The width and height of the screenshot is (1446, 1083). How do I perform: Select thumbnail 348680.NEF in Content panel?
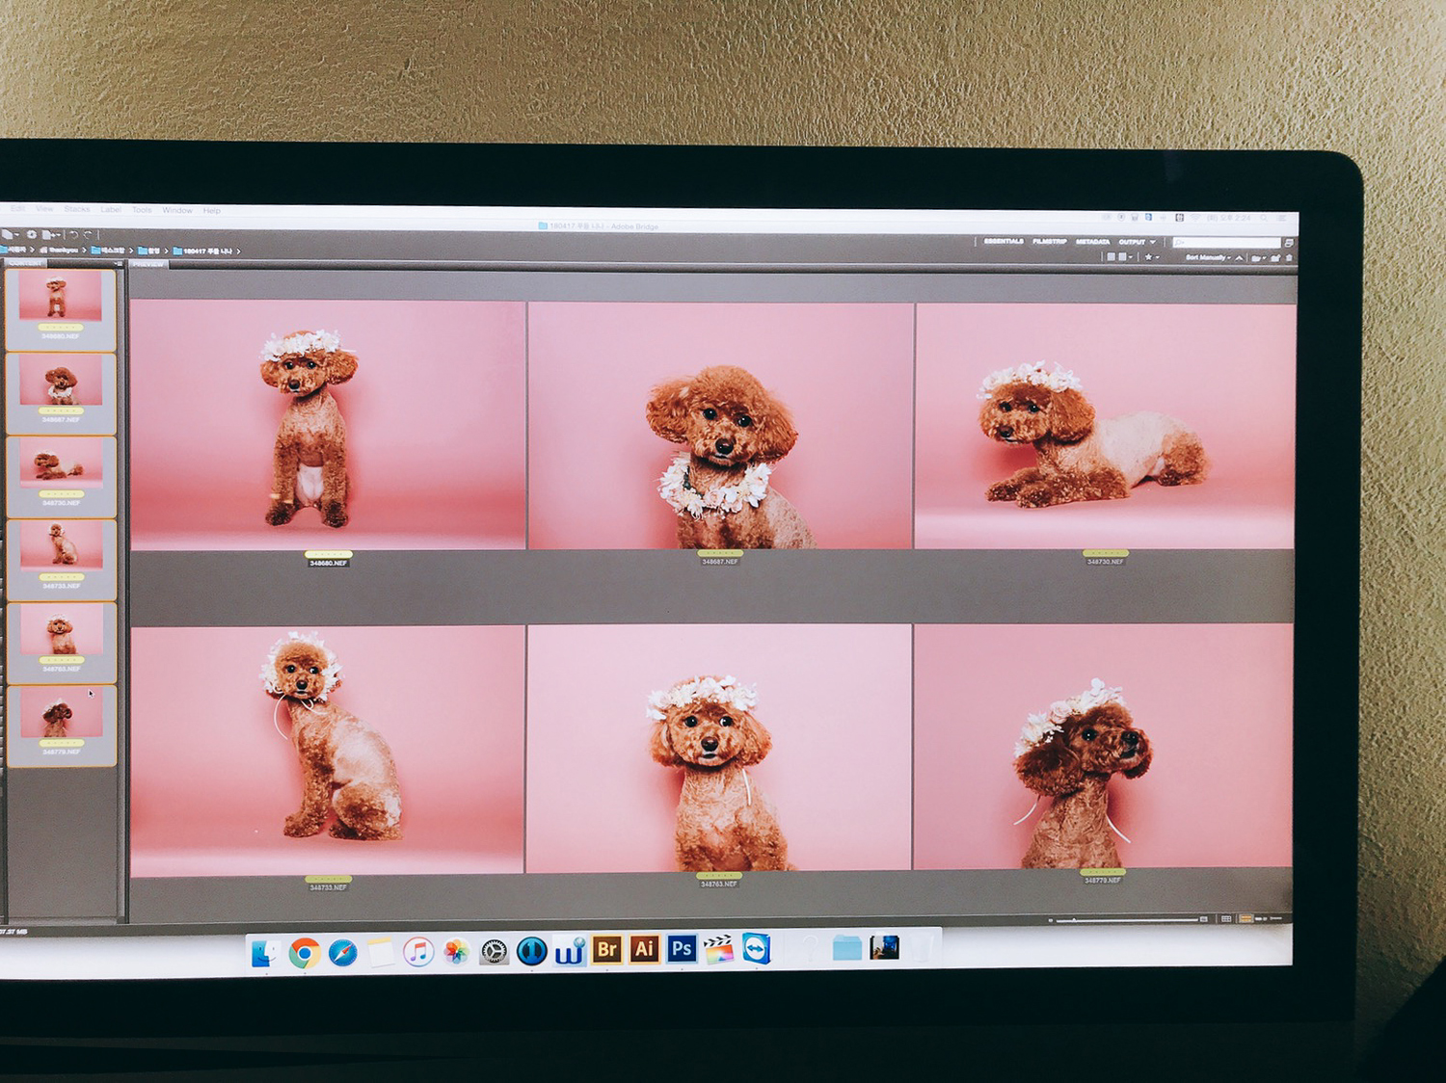point(60,309)
